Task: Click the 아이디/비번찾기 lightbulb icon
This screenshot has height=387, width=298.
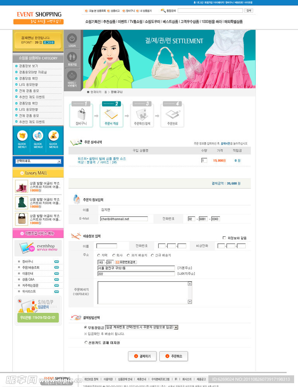Action: pos(72,75)
